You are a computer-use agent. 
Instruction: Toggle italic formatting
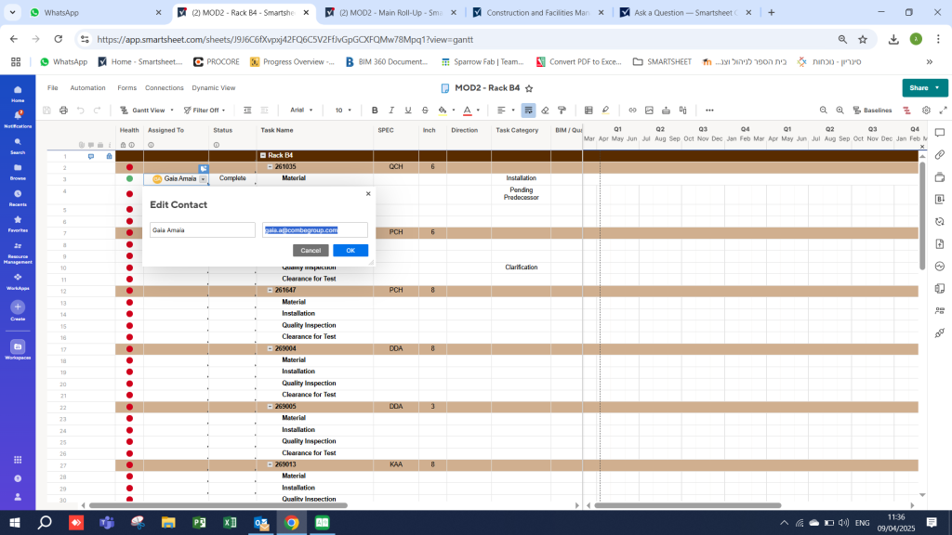(x=390, y=110)
